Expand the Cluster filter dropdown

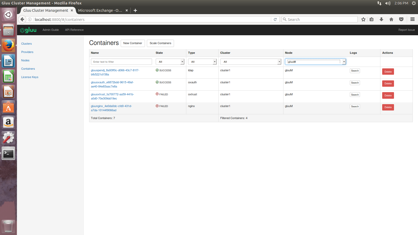click(x=251, y=62)
